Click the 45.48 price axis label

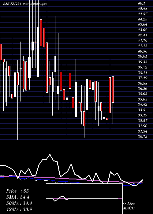click(x=142, y=9)
